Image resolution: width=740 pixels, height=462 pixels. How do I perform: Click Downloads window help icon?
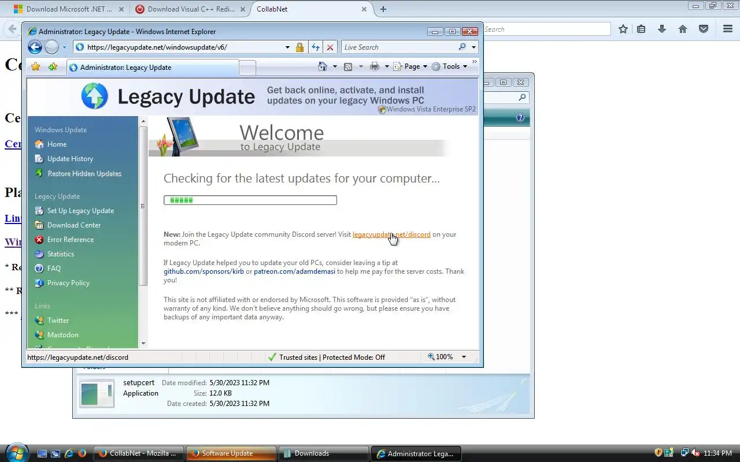coord(520,118)
